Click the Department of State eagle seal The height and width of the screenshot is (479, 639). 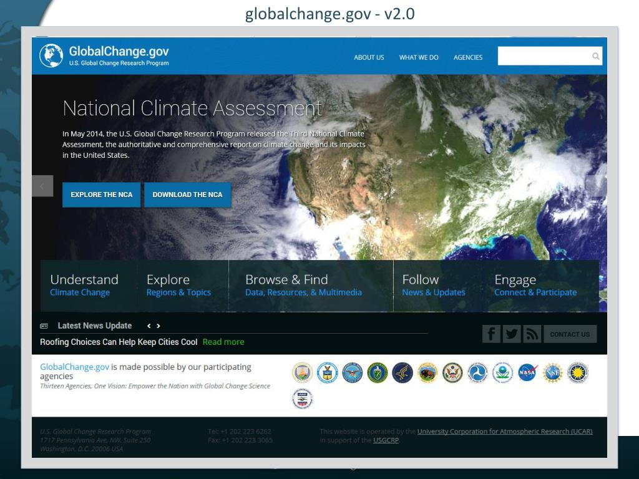(452, 373)
